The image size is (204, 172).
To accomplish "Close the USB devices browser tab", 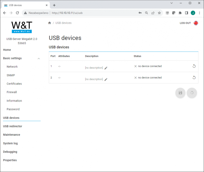I will click(47, 5).
